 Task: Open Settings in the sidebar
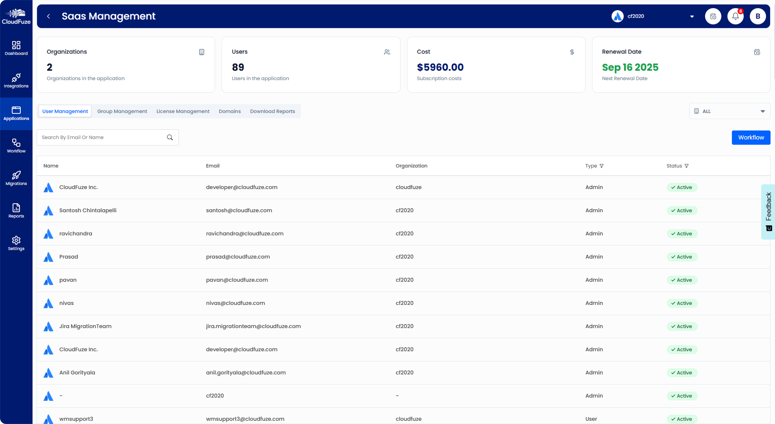click(16, 244)
